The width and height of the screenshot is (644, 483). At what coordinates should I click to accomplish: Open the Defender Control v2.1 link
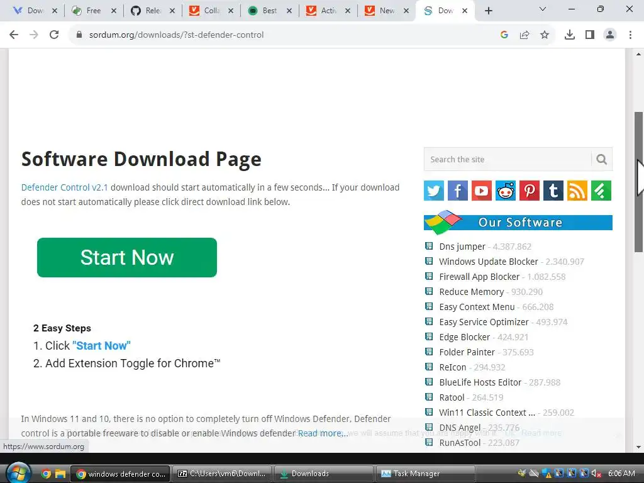tap(65, 187)
